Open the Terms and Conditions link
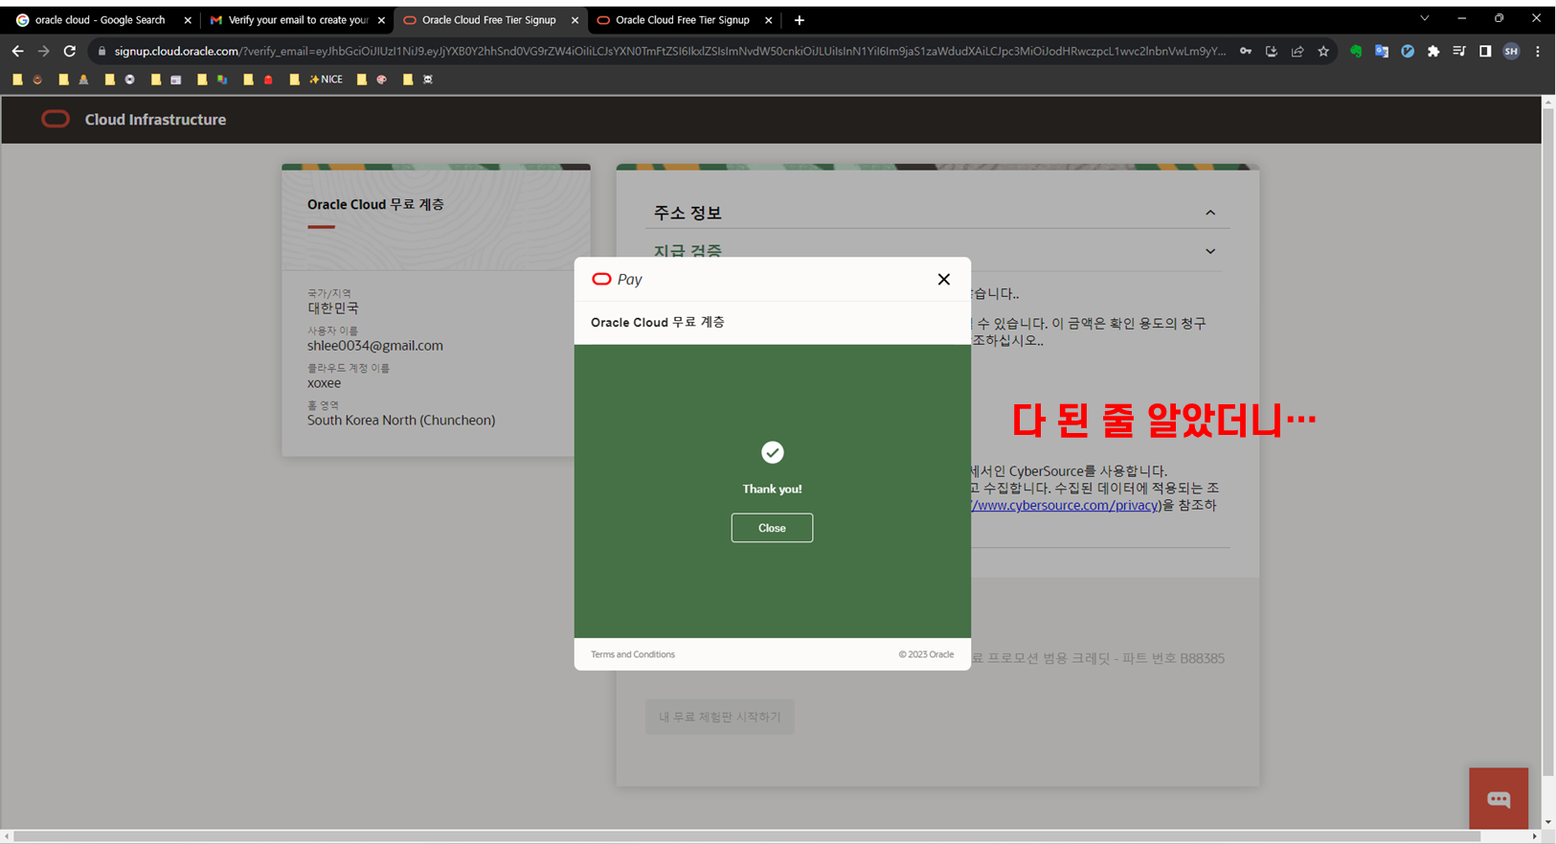 tap(633, 654)
